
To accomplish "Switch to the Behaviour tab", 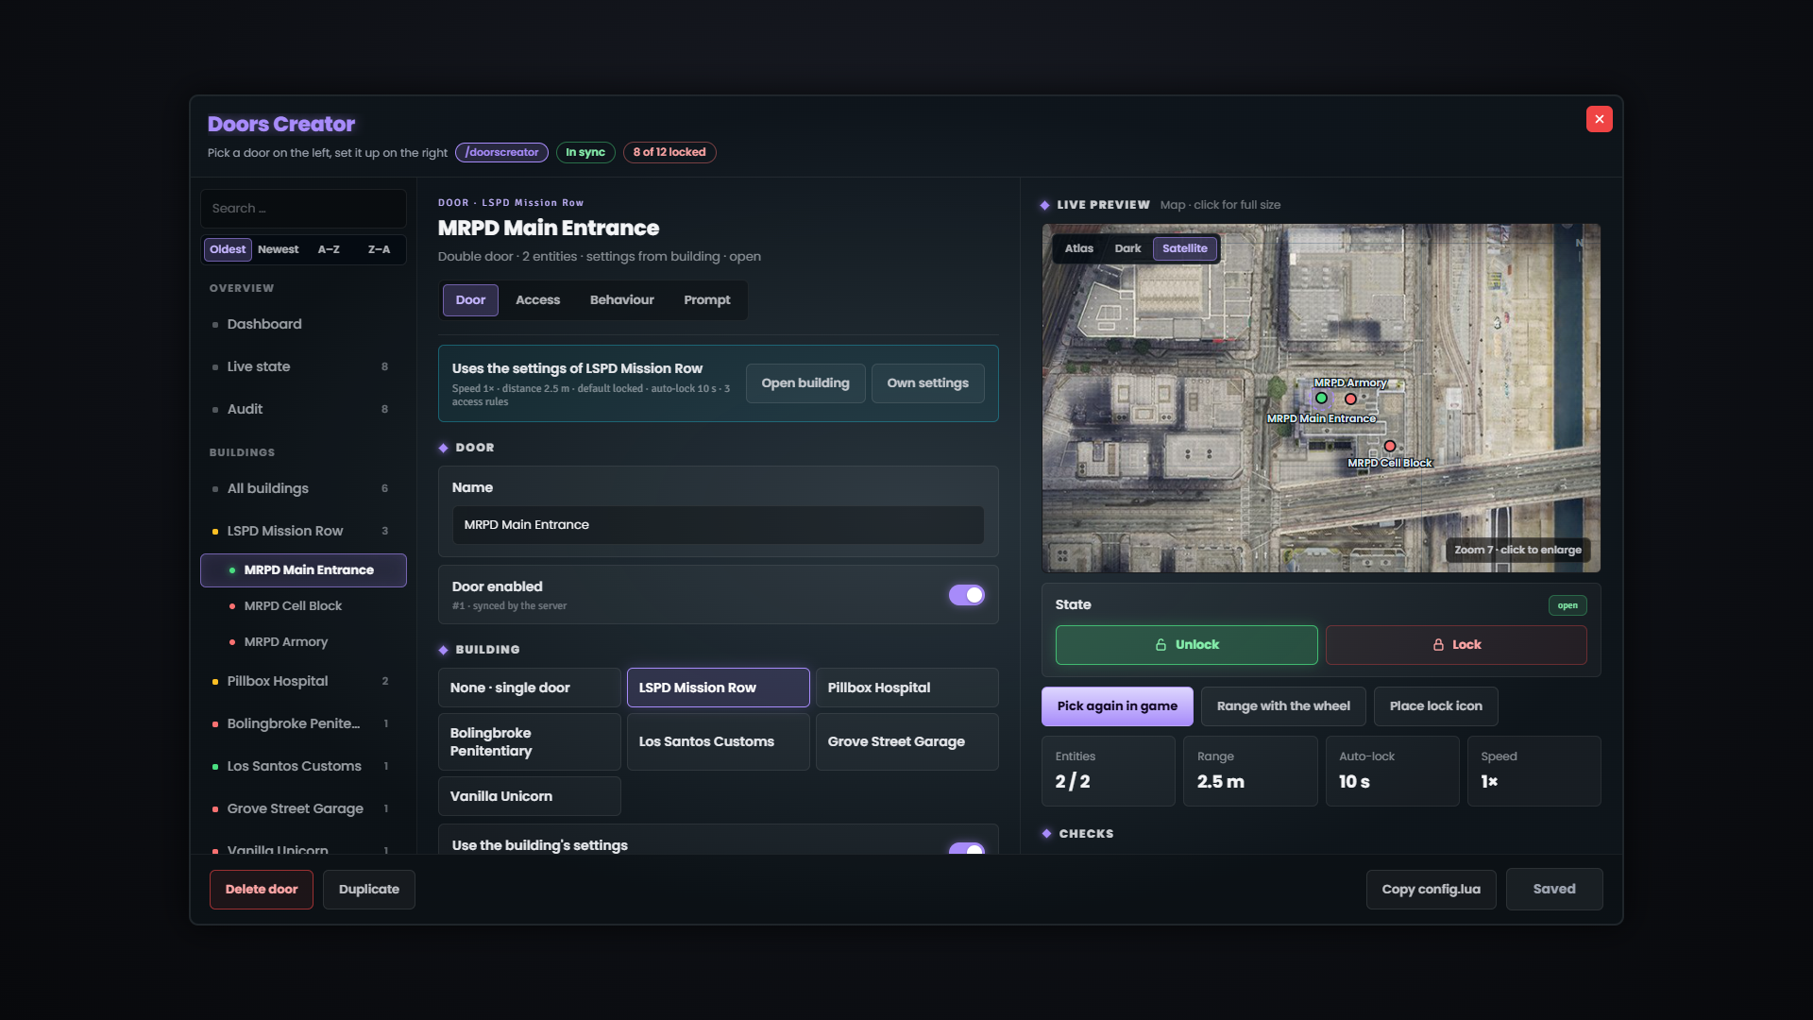I will pyautogui.click(x=621, y=300).
